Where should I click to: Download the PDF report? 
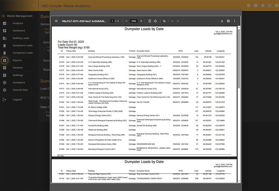(x=222, y=21)
